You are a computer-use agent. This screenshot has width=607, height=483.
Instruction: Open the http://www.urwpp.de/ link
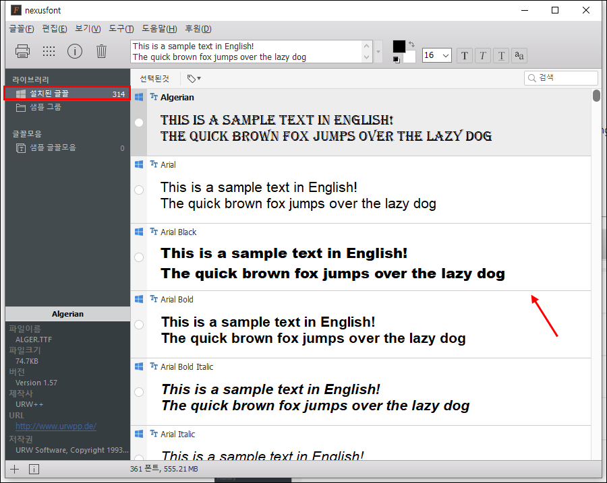pos(56,426)
